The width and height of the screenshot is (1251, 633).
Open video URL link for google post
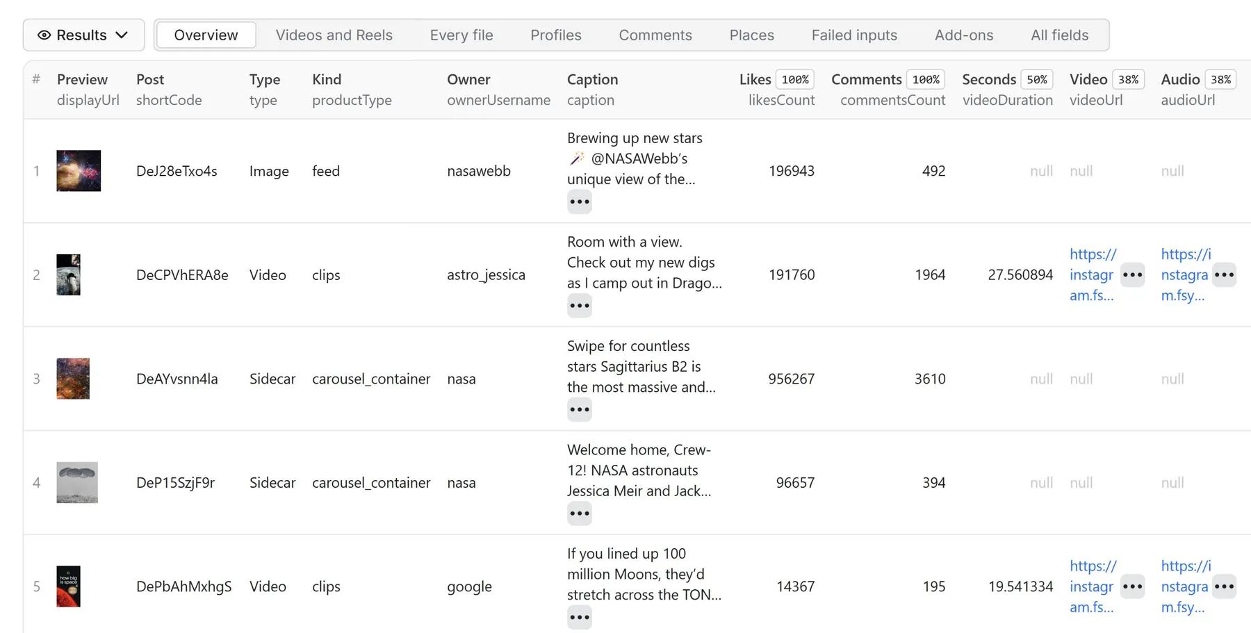(x=1093, y=586)
